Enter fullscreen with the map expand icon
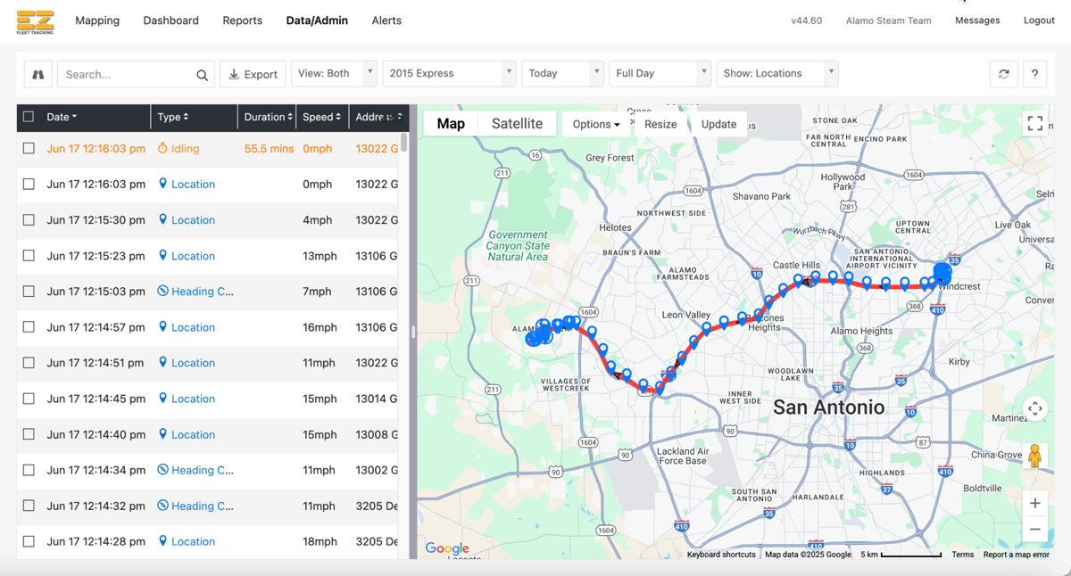This screenshot has height=576, width=1071. [1034, 123]
